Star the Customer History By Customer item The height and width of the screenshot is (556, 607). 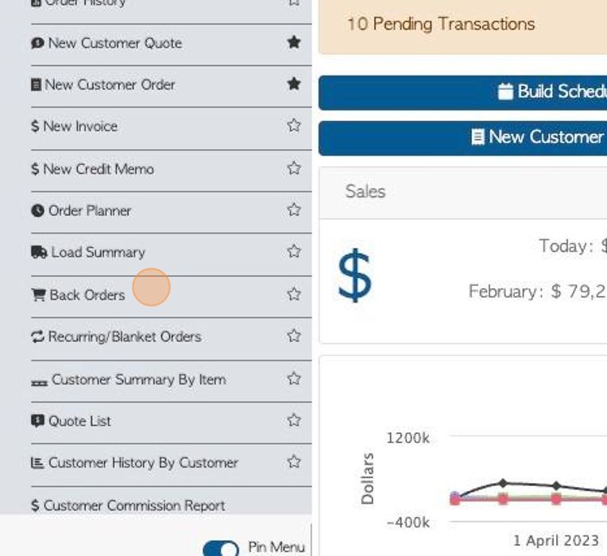point(294,462)
